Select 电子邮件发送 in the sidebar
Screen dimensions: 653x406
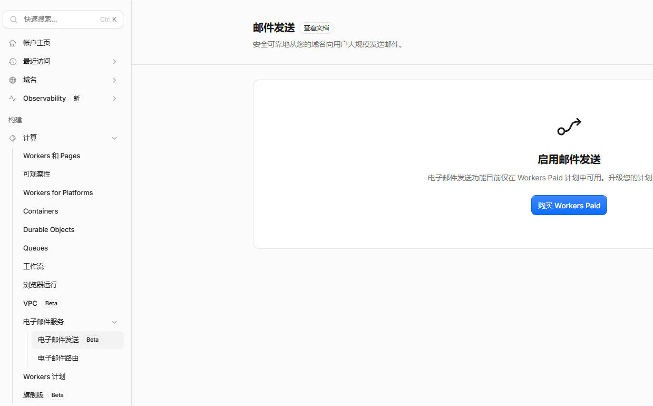coord(77,340)
